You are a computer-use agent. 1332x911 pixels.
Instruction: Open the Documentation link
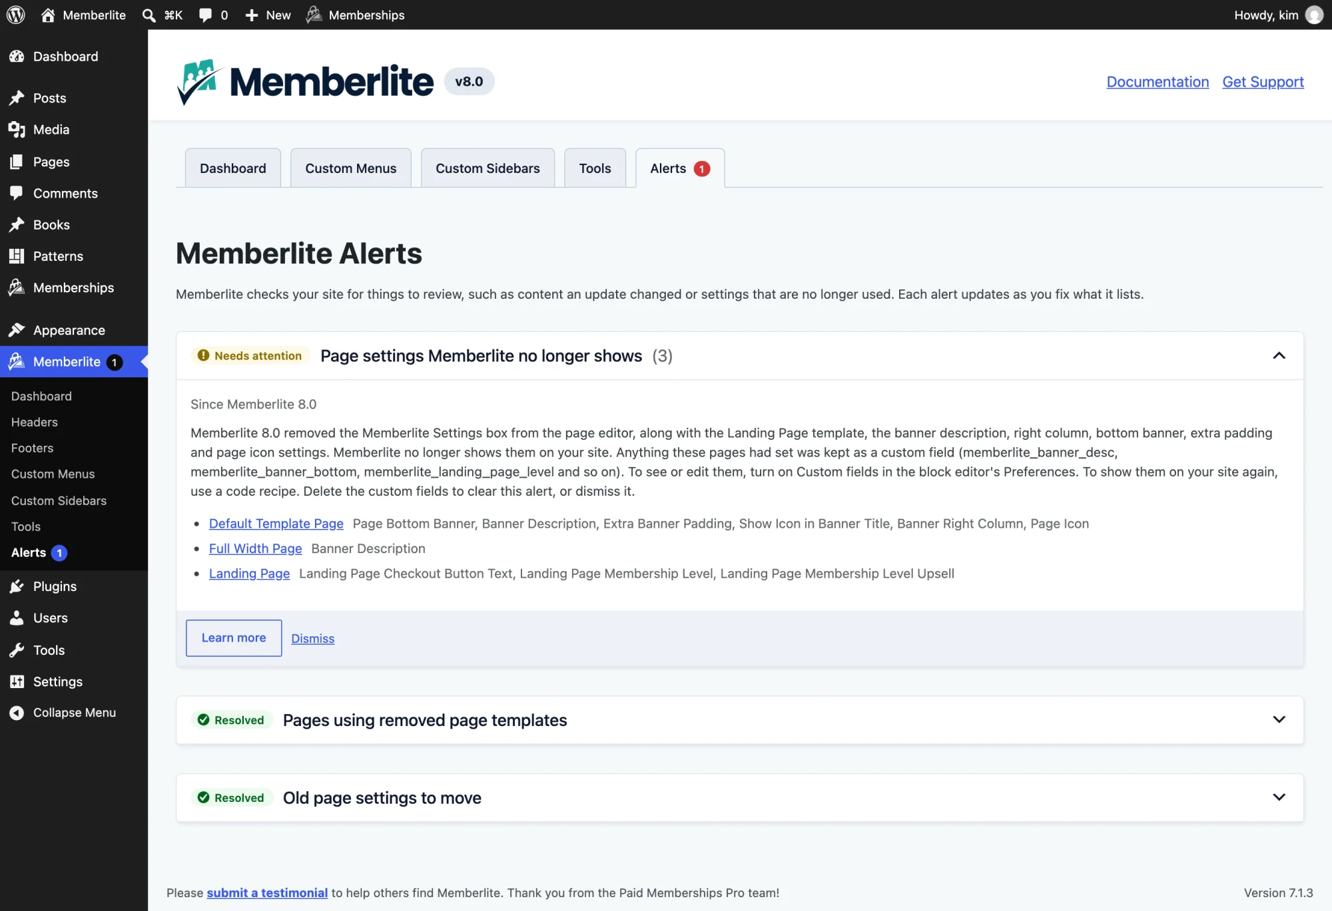[x=1158, y=82]
